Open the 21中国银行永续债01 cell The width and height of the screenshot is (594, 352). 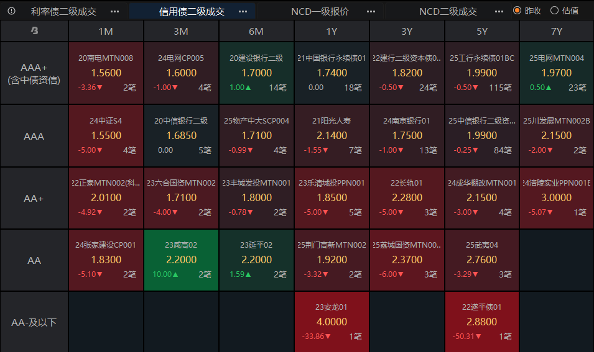[332, 73]
